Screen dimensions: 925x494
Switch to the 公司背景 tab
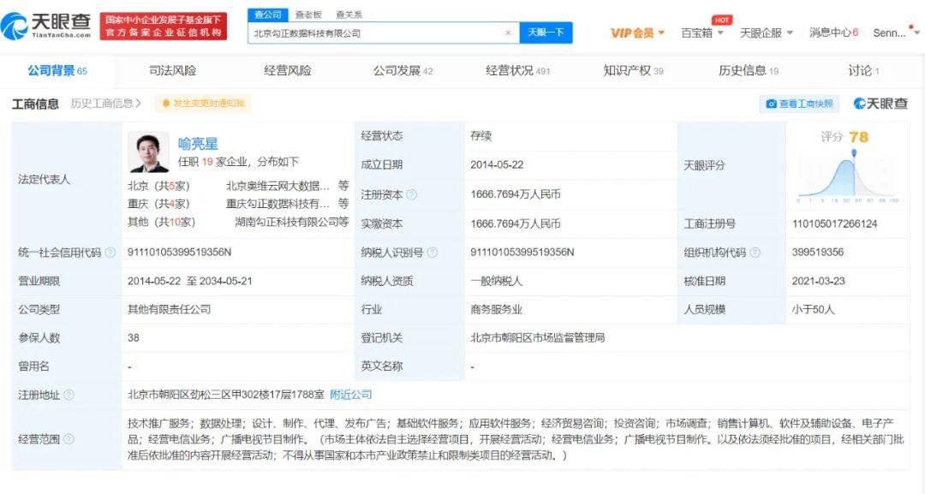[x=57, y=71]
